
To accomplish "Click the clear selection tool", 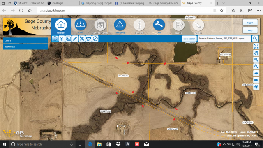I will point(95,39).
